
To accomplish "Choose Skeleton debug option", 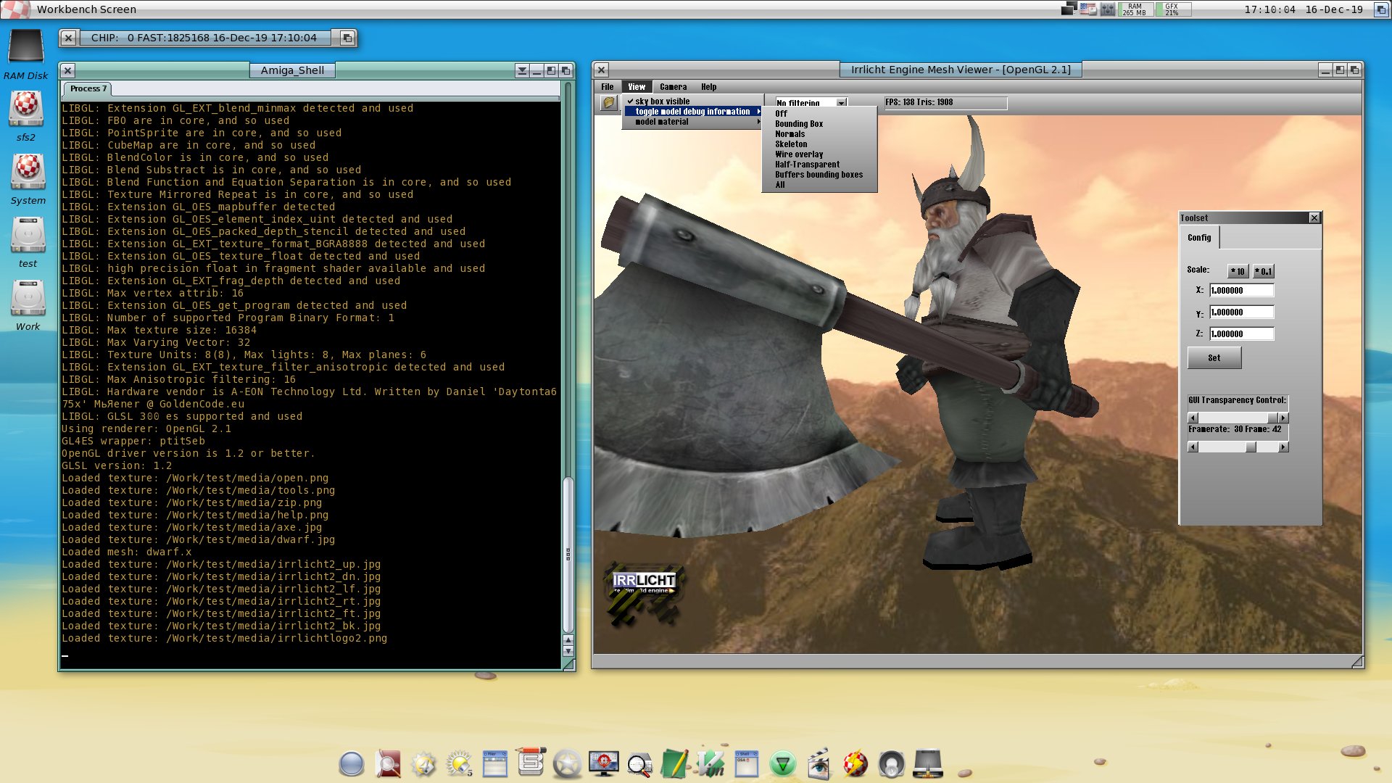I will (x=819, y=144).
